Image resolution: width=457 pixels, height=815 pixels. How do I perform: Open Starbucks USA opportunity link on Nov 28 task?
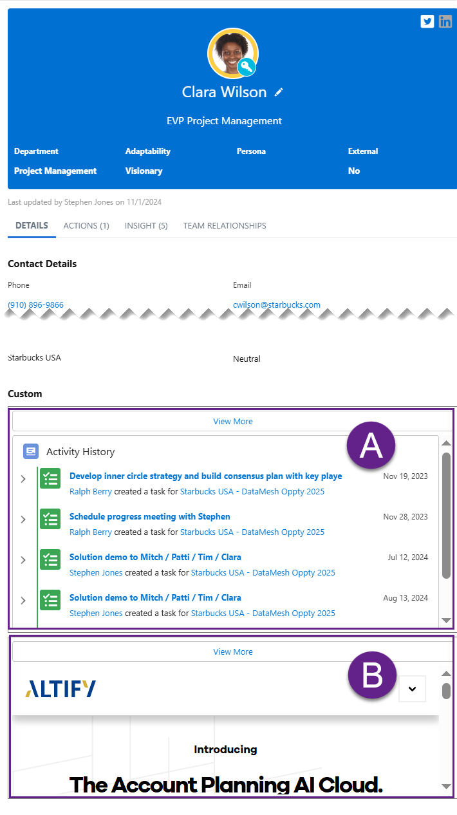[252, 532]
